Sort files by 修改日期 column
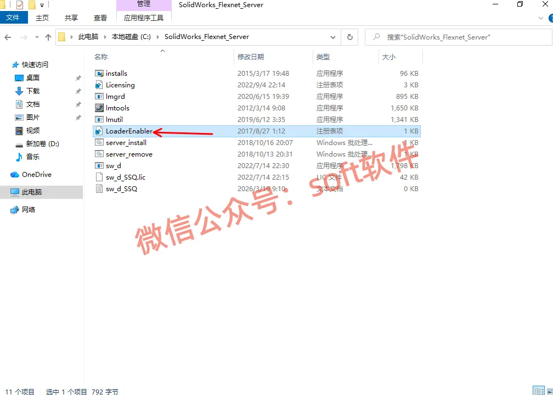 point(251,57)
